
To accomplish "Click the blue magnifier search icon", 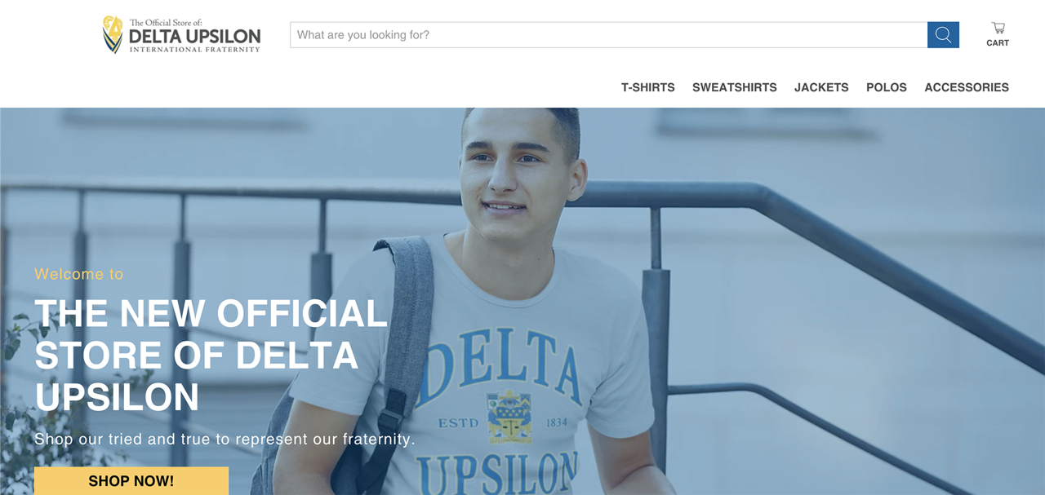I will tap(943, 35).
